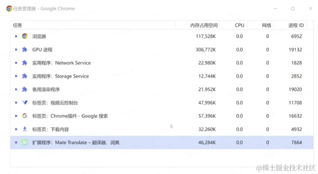The height and width of the screenshot is (174, 318).
Task: Sort processes by the CPU column header
Action: (x=240, y=25)
